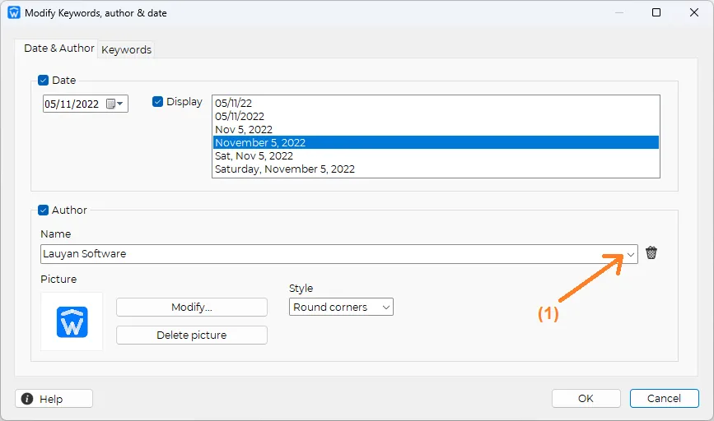
Task: Choose the Nov 5, 2022 format
Action: 436,130
